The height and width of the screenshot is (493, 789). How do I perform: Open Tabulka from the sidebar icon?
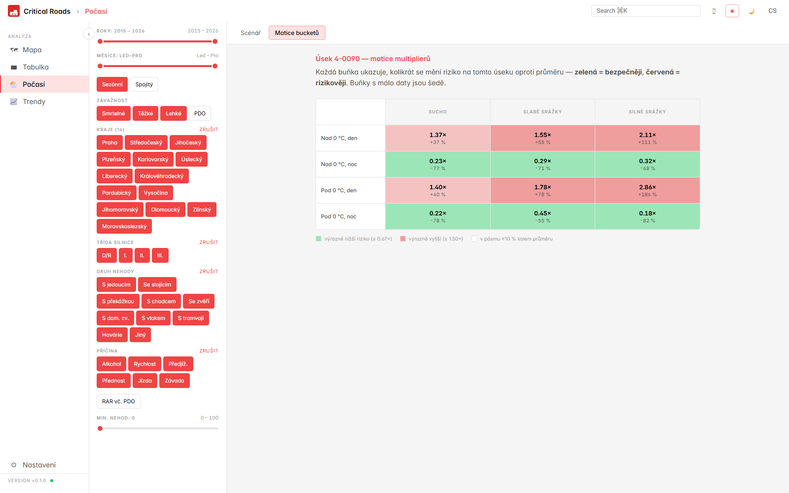coord(14,67)
